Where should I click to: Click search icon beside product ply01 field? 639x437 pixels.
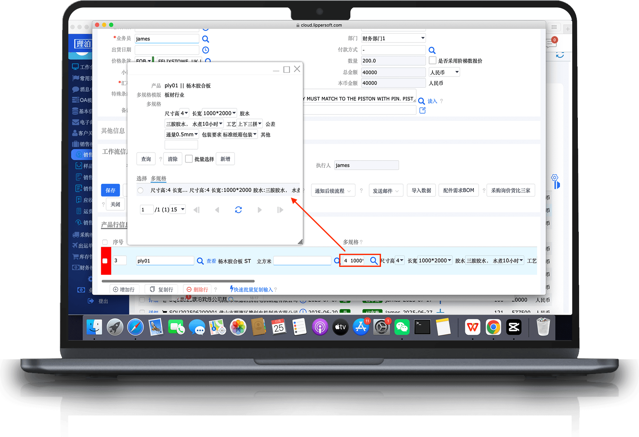[x=200, y=261]
